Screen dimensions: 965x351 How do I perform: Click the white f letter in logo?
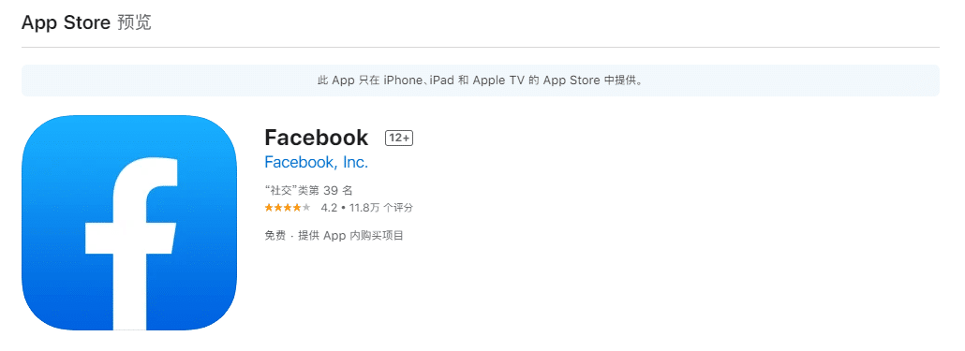click(132, 243)
